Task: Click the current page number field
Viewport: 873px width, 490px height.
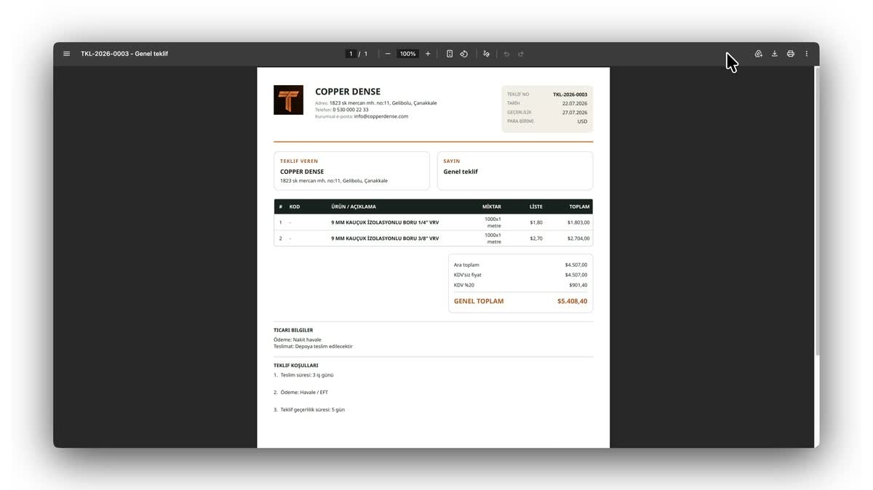Action: click(x=351, y=54)
